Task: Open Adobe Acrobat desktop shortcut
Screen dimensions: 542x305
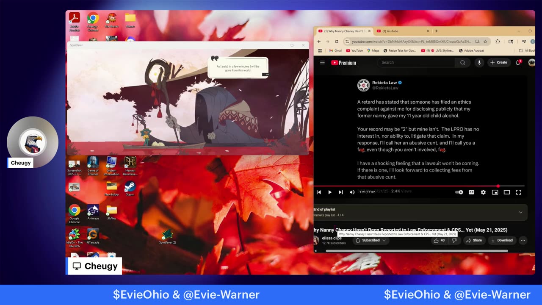Action: (75, 22)
